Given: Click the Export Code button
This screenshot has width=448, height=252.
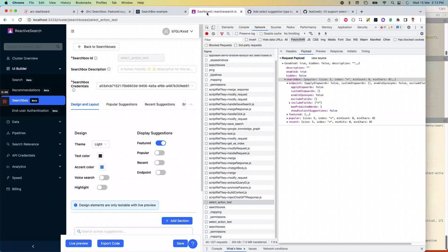Looking at the screenshot, I should (110, 244).
